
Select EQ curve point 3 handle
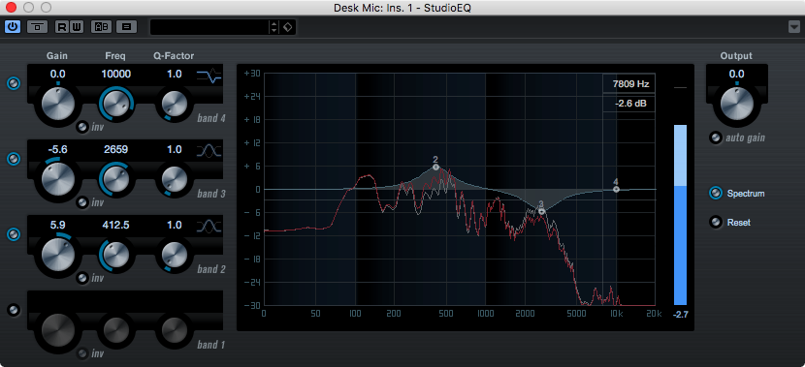[x=541, y=211]
